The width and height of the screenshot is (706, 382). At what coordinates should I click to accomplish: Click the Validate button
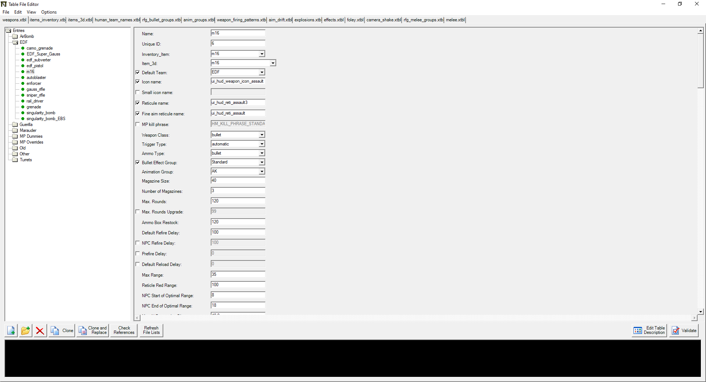684,331
